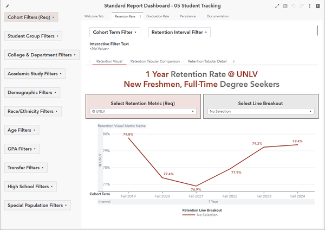Click the Fall 2024 79.4% data point
This screenshot has width=325, height=230.
[297, 145]
